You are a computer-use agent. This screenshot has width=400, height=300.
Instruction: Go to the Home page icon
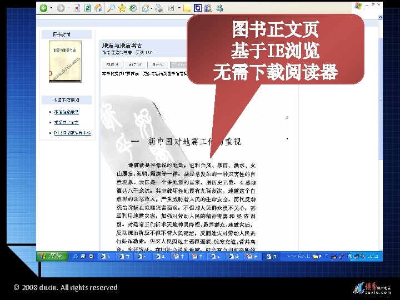98,8
